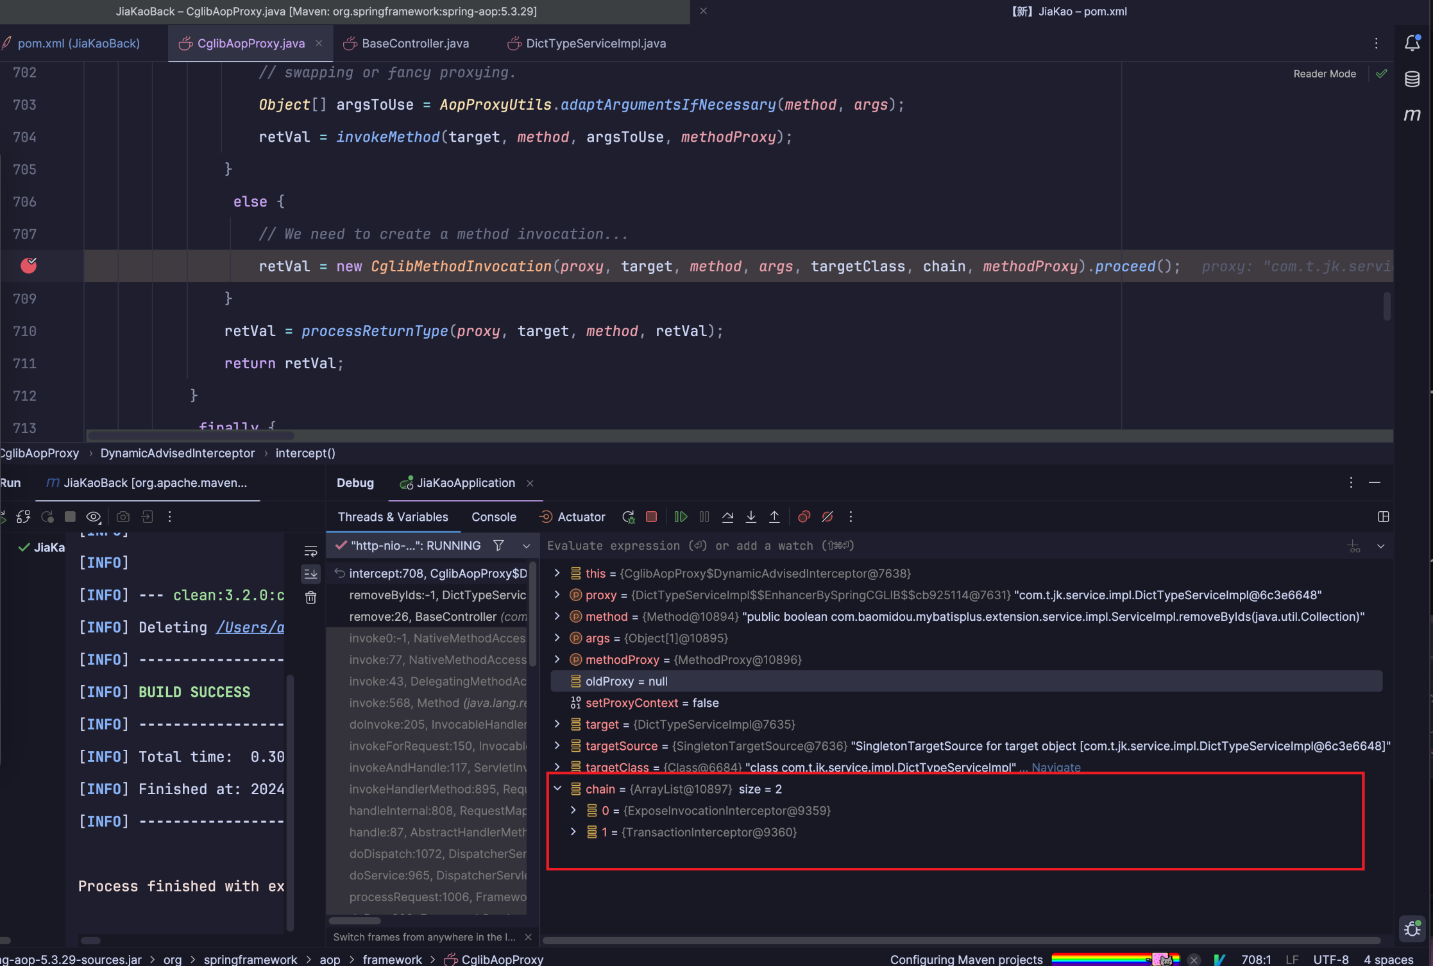Open View Breakpoints double-circle icon
This screenshot has height=966, width=1433.
[x=804, y=517]
